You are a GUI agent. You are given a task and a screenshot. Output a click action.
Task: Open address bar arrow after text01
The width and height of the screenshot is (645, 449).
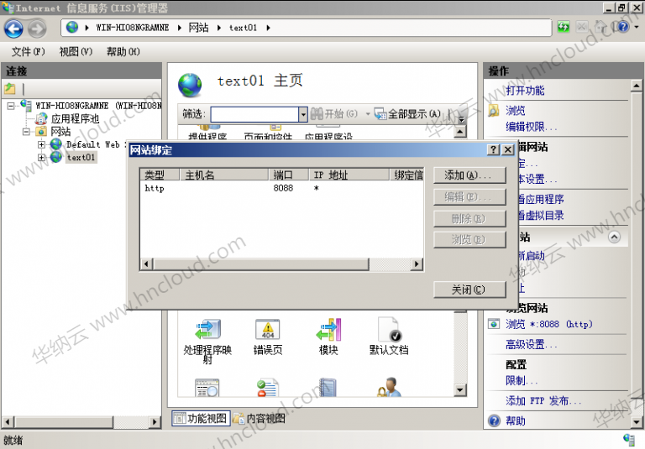(x=268, y=28)
